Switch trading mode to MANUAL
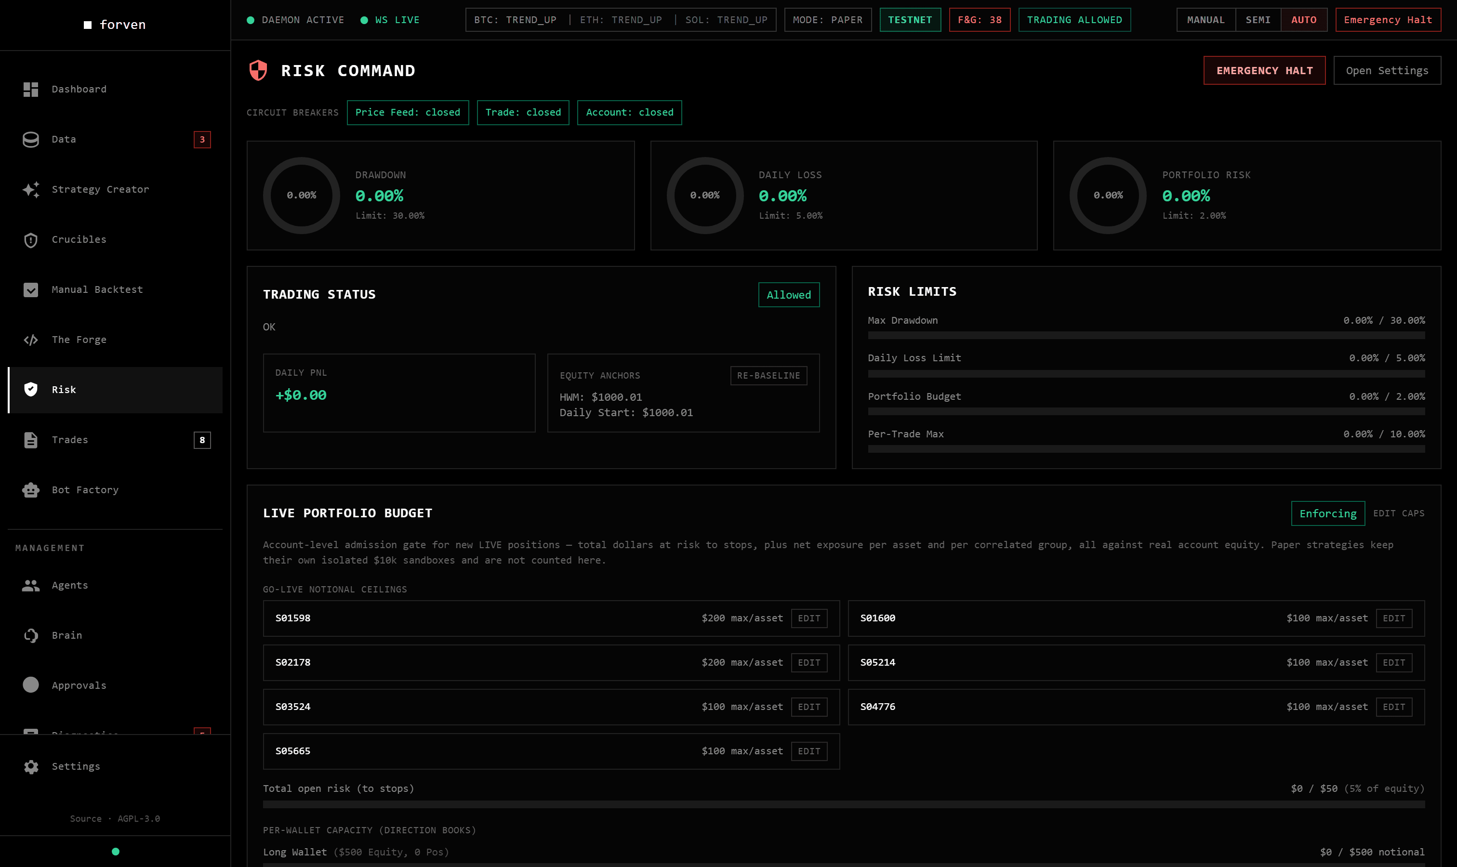1457x867 pixels. (1205, 20)
